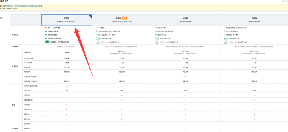
Task: Click the green Free badge under 免费版
Action: [x=47, y=42]
